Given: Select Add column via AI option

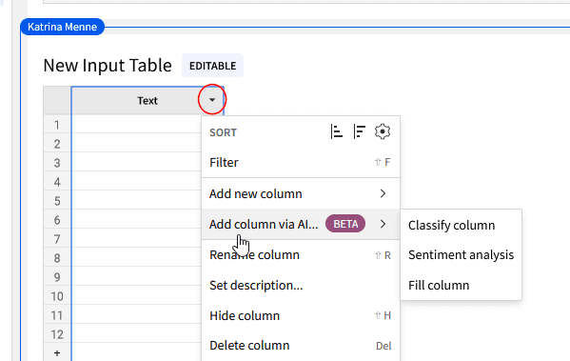Looking at the screenshot, I should [x=301, y=224].
